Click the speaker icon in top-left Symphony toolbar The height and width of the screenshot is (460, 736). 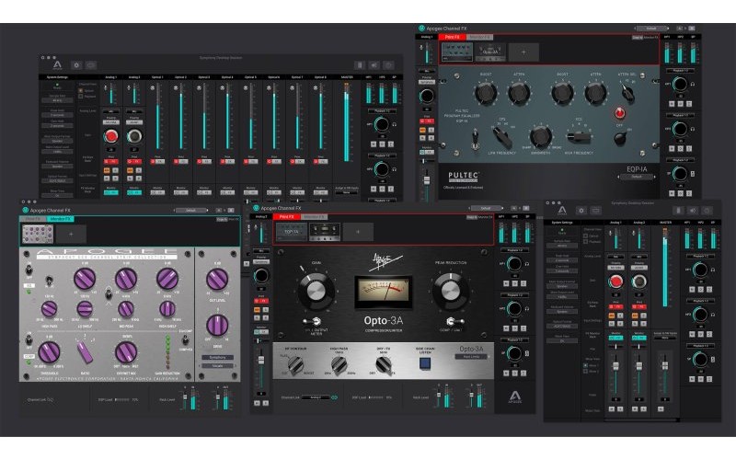click(x=374, y=65)
